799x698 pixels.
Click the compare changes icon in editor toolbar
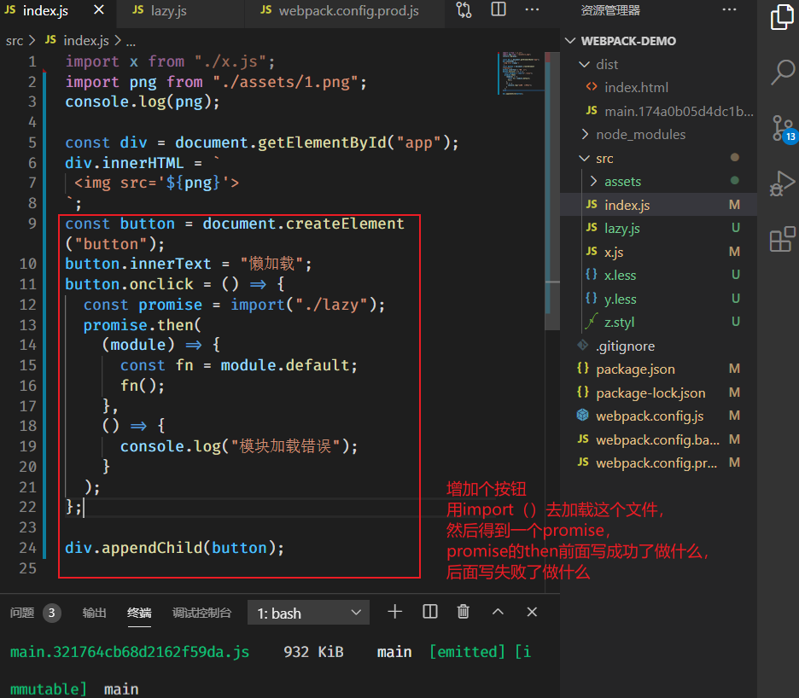point(464,10)
